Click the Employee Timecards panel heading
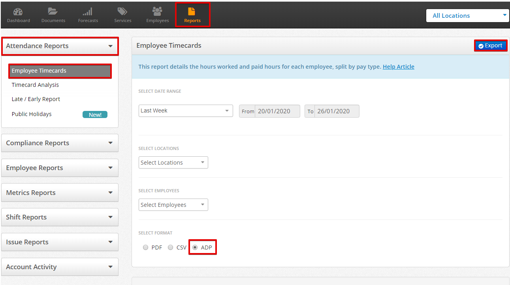510x285 pixels. 169,46
